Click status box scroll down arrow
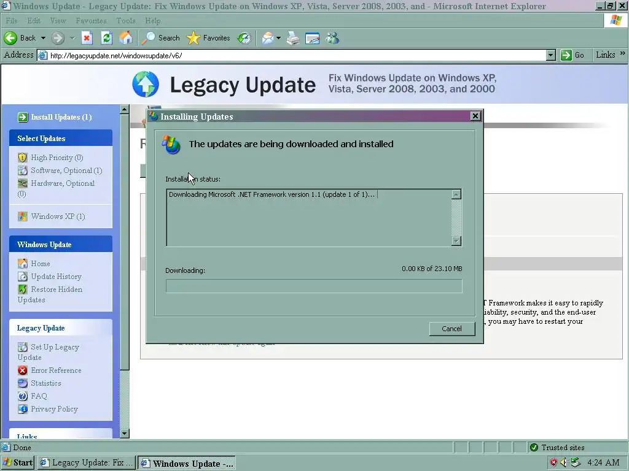Image resolution: width=629 pixels, height=471 pixels. [x=456, y=240]
